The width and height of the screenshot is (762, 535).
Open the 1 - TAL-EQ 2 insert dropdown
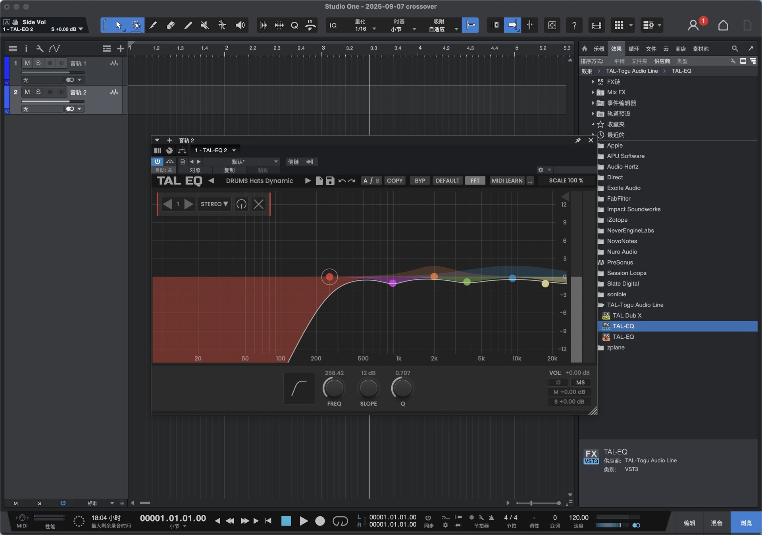(x=215, y=150)
